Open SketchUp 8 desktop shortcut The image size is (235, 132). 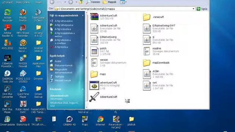point(23,121)
